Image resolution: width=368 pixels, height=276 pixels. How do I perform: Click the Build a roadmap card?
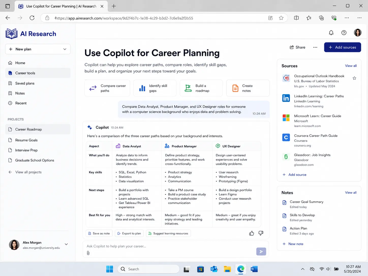201,88
